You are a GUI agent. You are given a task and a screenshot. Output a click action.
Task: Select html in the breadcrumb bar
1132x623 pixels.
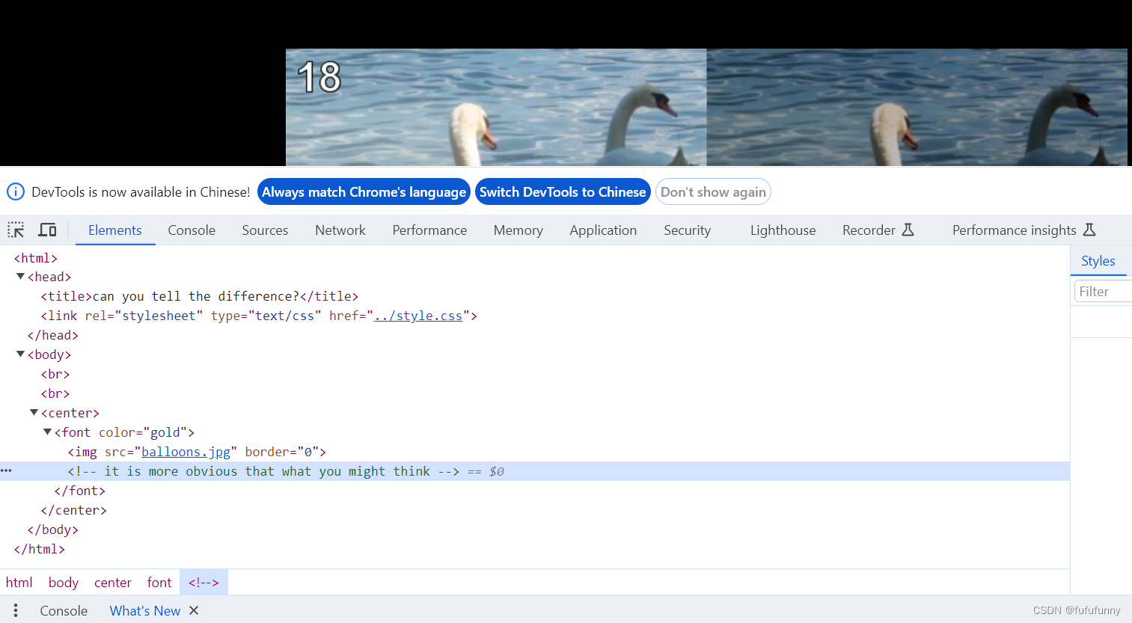[x=19, y=582]
